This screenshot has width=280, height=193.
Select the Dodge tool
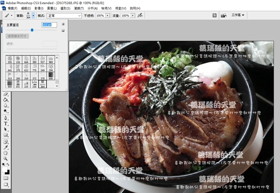click(6, 111)
